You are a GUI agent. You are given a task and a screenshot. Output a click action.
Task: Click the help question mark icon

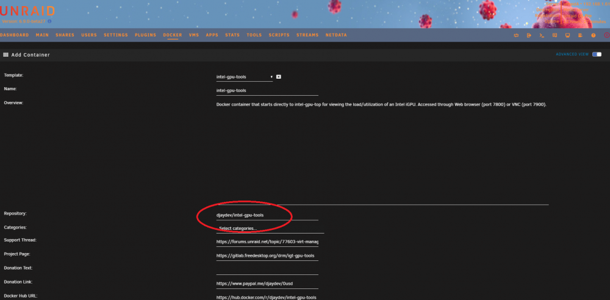pos(594,35)
